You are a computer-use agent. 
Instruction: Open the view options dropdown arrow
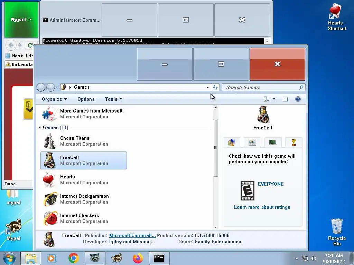coord(274,99)
